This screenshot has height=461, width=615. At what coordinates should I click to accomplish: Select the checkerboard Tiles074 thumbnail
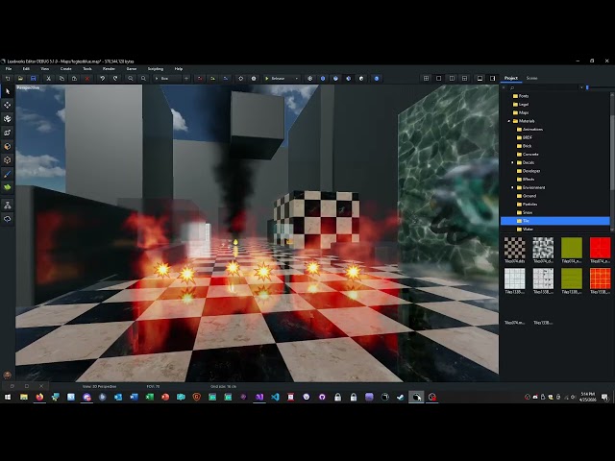[515, 250]
